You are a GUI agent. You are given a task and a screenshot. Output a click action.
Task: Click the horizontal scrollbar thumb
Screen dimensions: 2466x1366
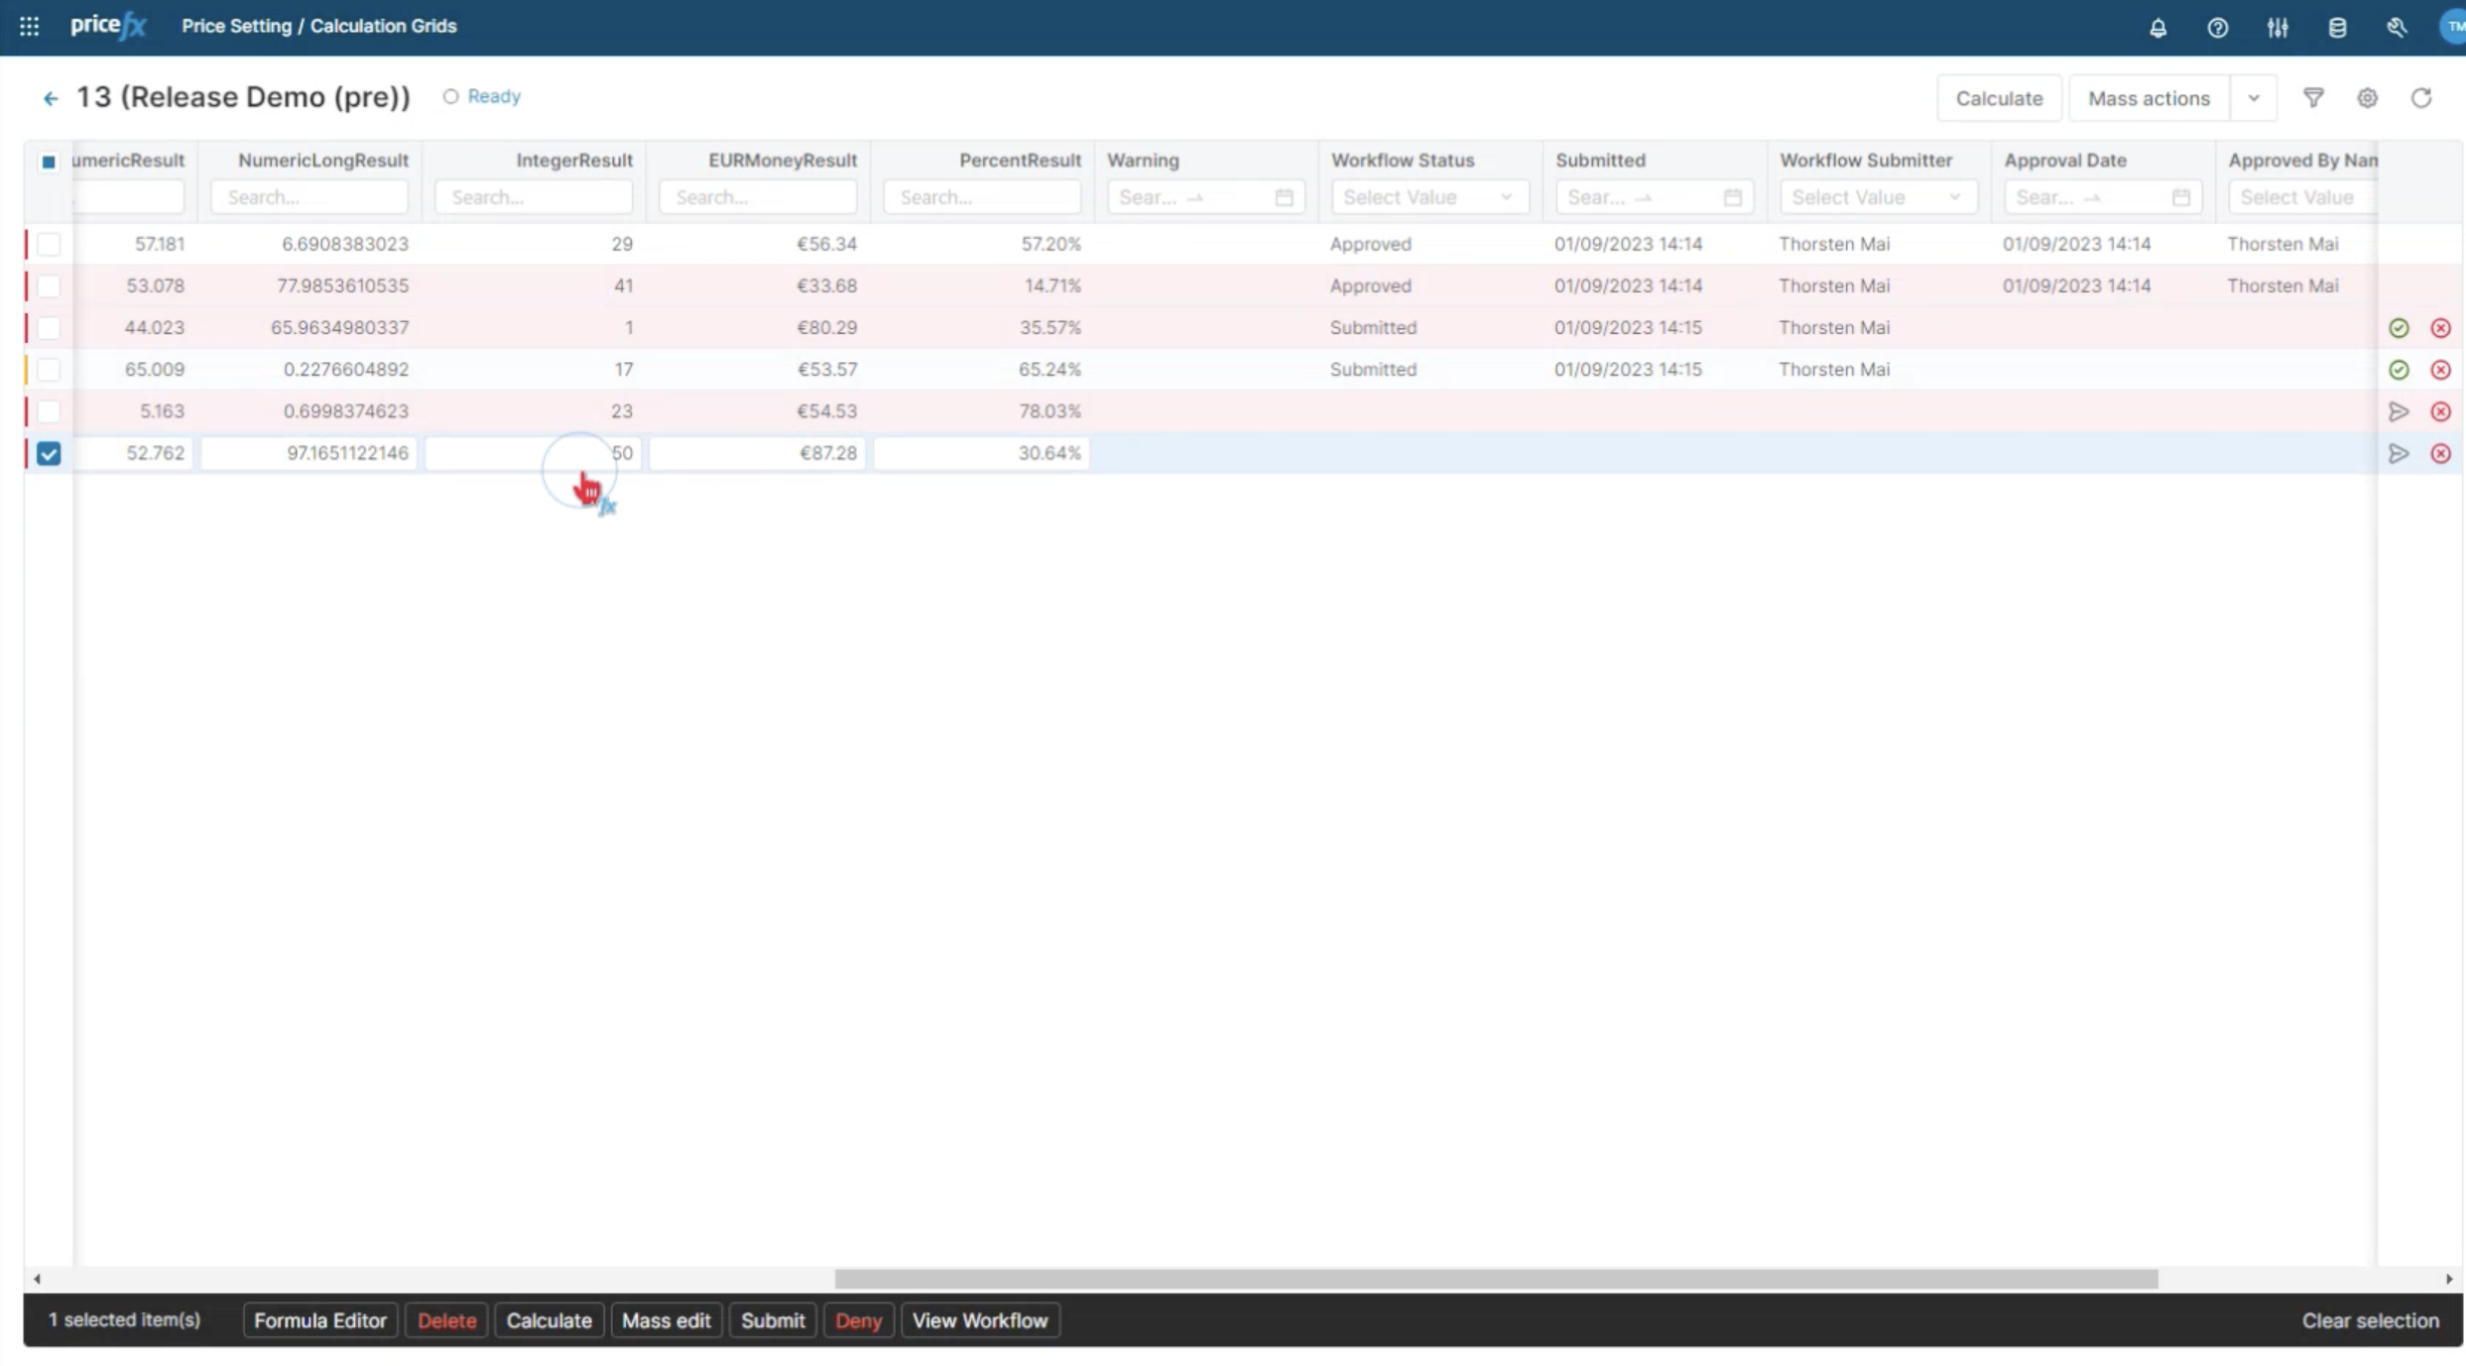coord(1496,1279)
